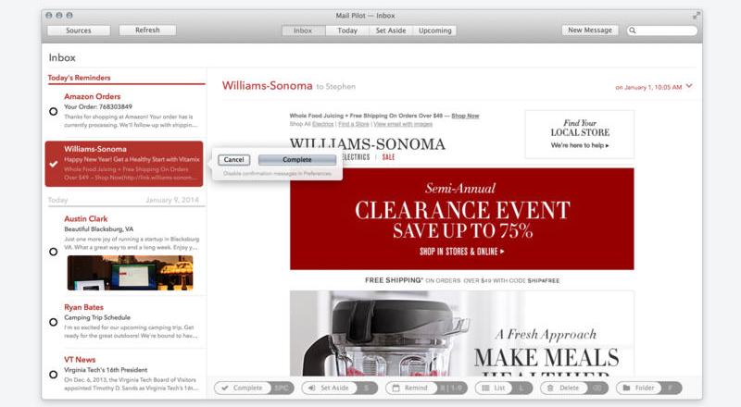The image size is (741, 407).
Task: Mark Ryan Bates message complete via its circle
Action: (54, 322)
